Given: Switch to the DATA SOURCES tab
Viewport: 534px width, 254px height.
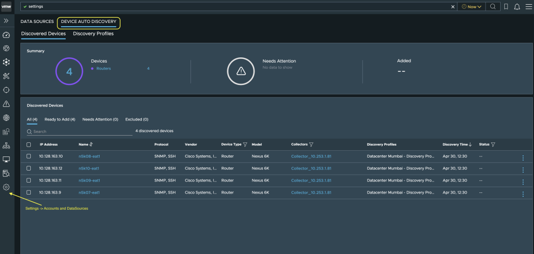Looking at the screenshot, I should click(x=37, y=21).
